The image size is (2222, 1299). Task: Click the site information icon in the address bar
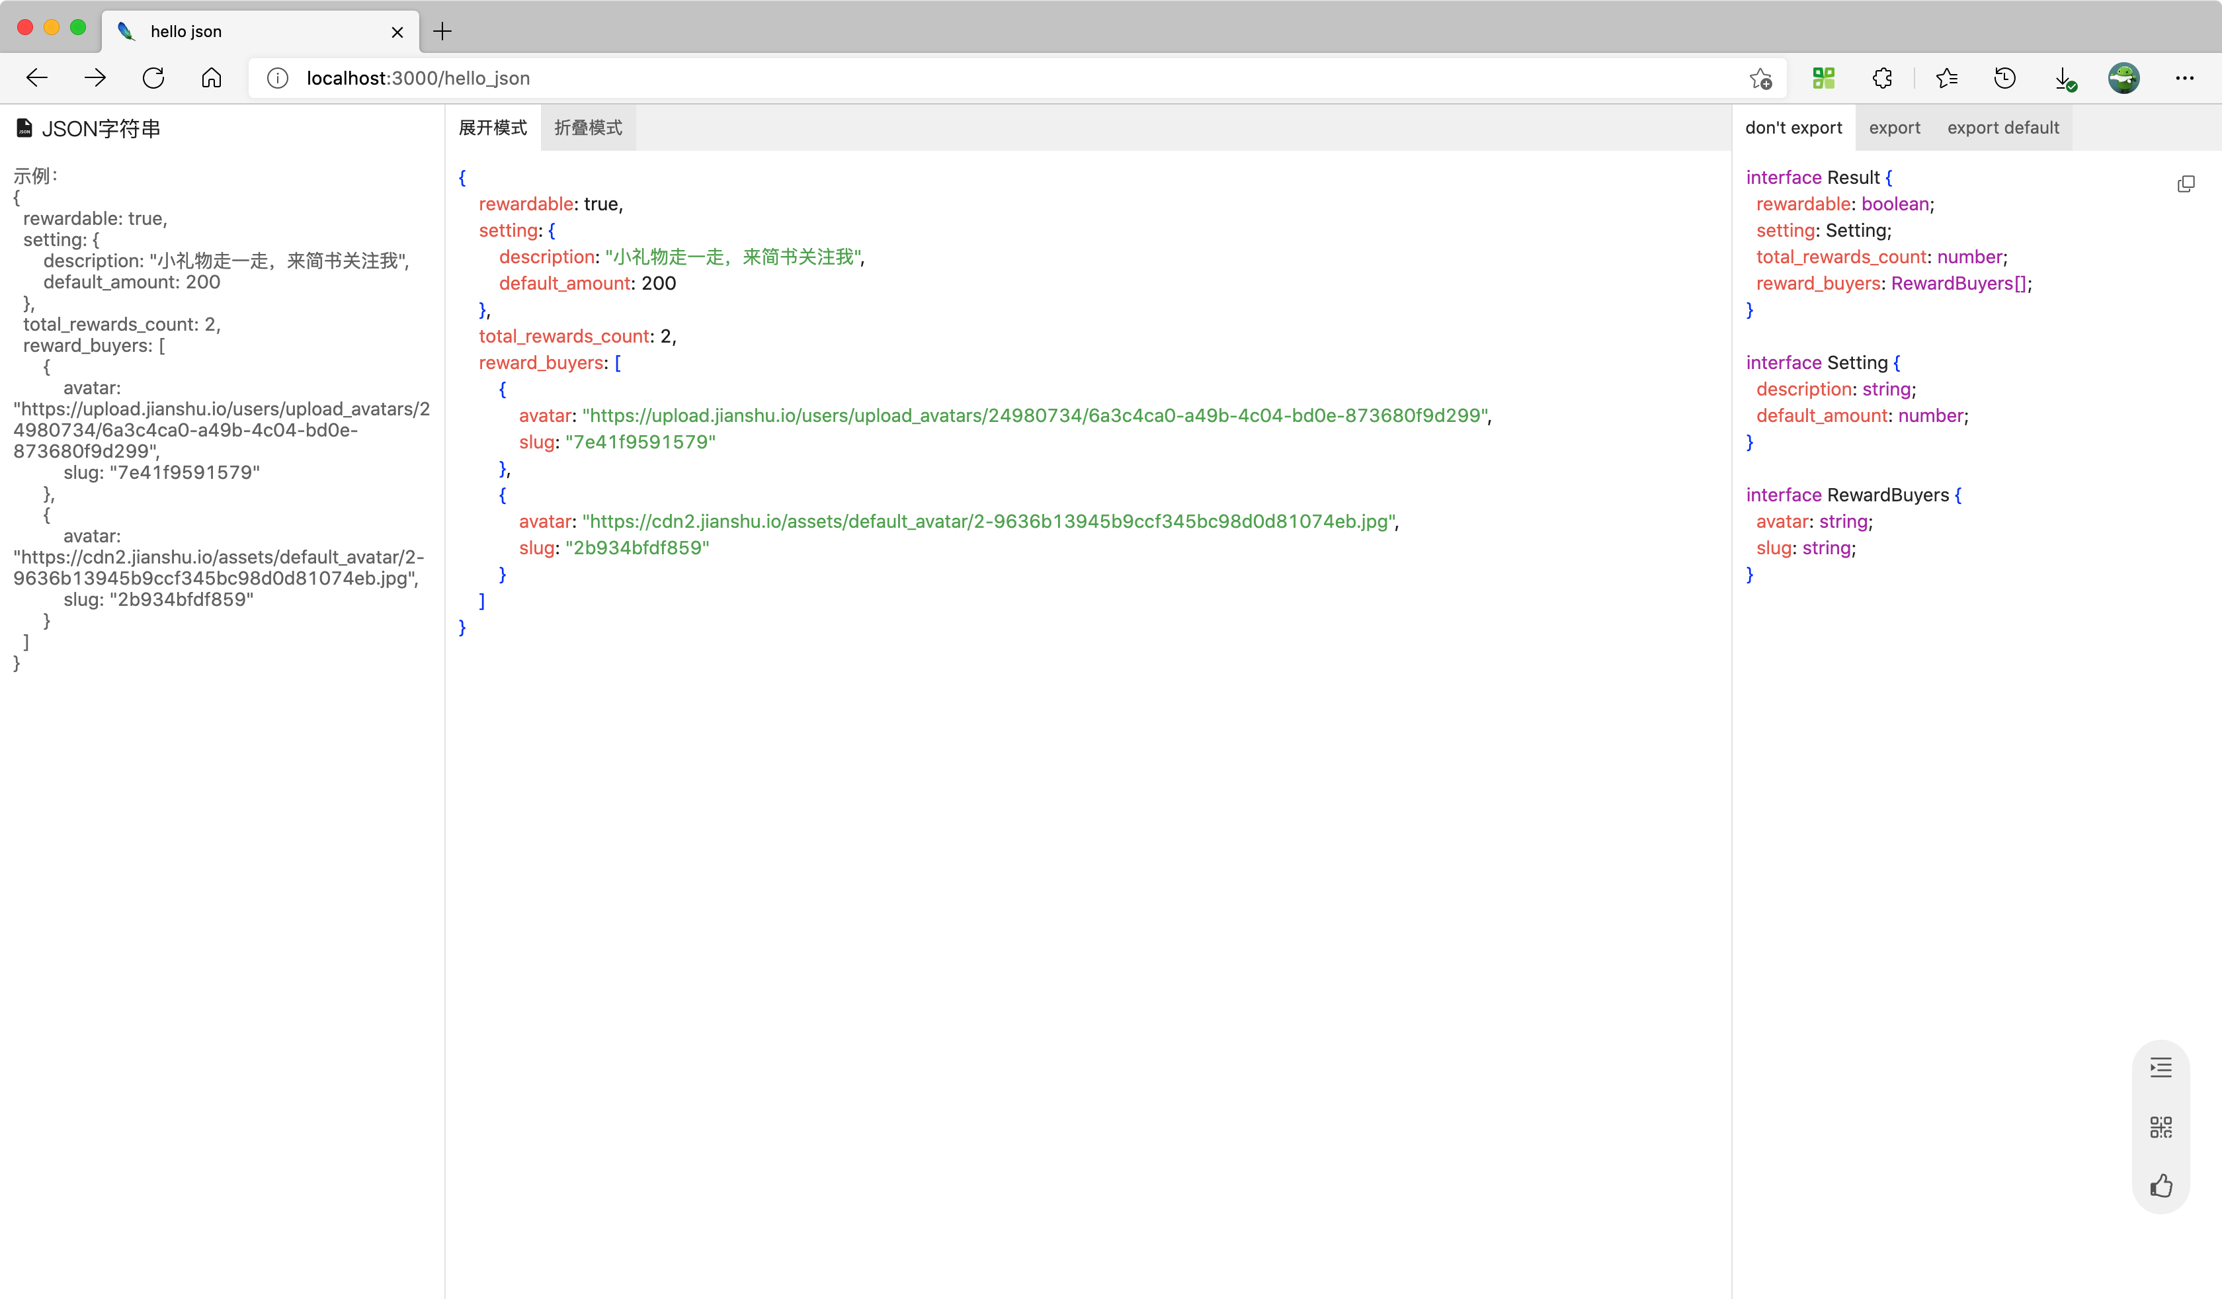[x=278, y=77]
